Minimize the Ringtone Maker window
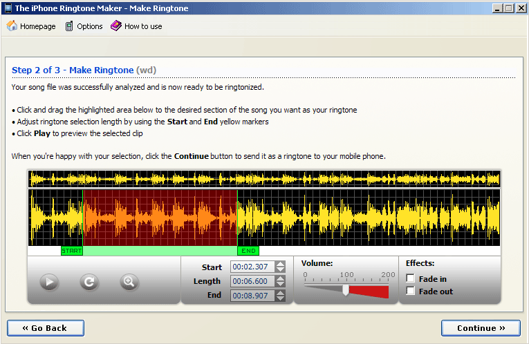The width and height of the screenshot is (529, 344). (497, 8)
